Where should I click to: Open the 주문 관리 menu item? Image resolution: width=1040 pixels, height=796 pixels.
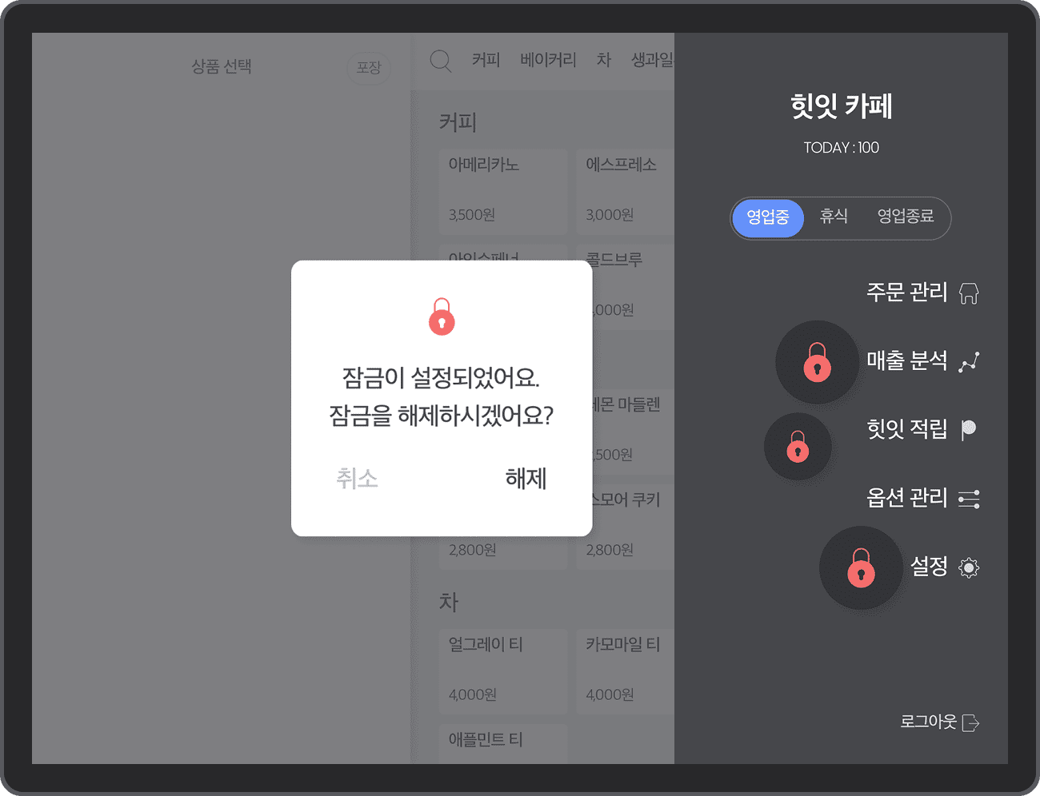pyautogui.click(x=906, y=293)
